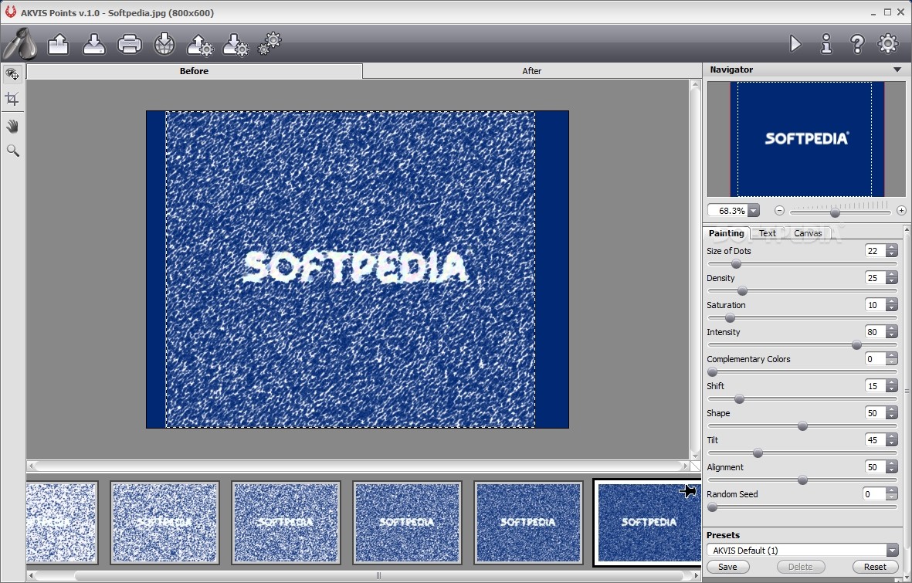
Task: Select the Quick Preview tool
Action: 12,74
